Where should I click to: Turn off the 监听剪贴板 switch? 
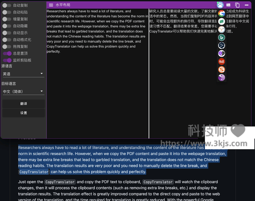click(7, 60)
